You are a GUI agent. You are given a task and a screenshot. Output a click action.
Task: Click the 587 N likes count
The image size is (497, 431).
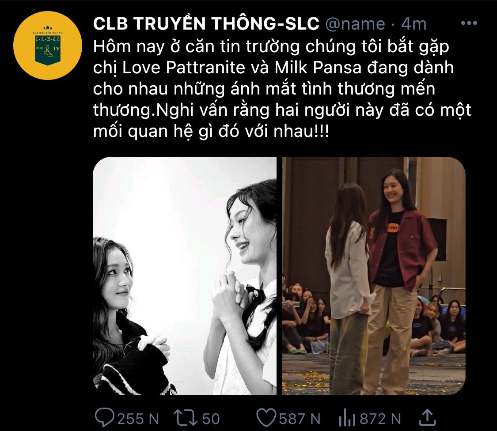[300, 419]
